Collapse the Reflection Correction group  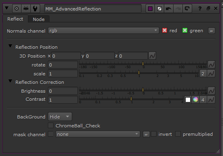[10, 81]
